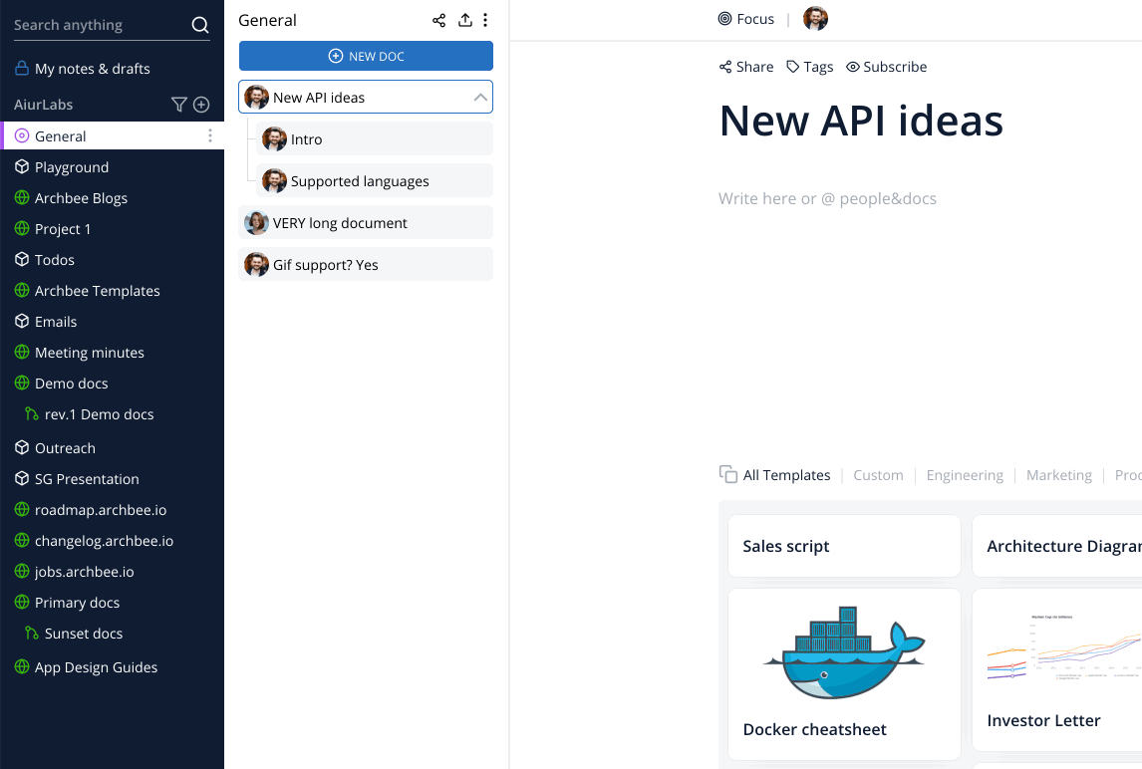Choose the Sales script template
1142x769 pixels.
pyautogui.click(x=844, y=546)
